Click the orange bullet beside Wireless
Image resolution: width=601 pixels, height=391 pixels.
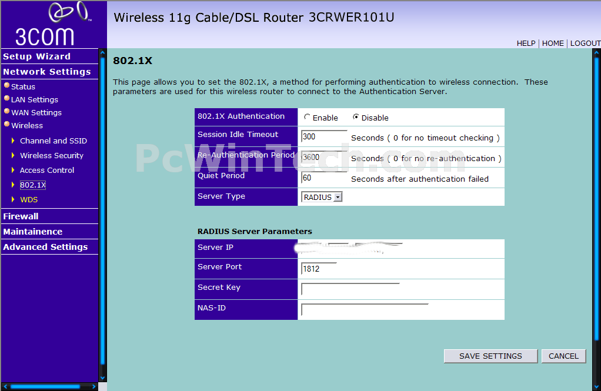6,124
